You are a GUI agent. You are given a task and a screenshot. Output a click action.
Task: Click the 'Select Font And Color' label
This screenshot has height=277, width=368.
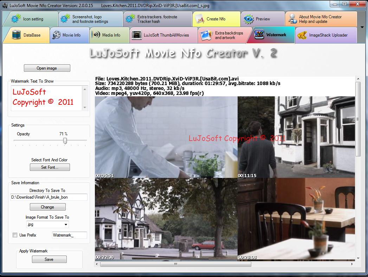click(x=49, y=160)
